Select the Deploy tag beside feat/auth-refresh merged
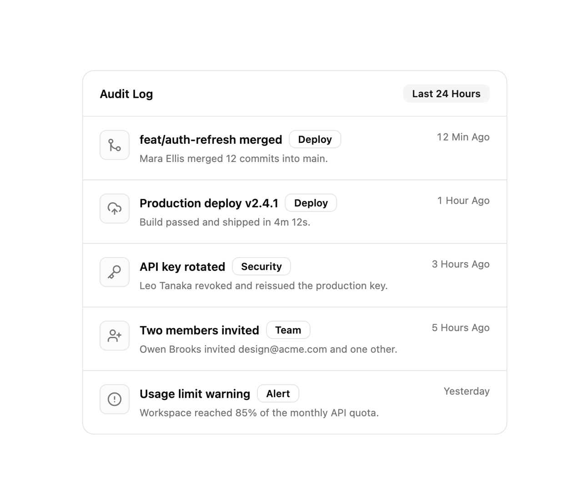This screenshot has width=582, height=496. (315, 139)
